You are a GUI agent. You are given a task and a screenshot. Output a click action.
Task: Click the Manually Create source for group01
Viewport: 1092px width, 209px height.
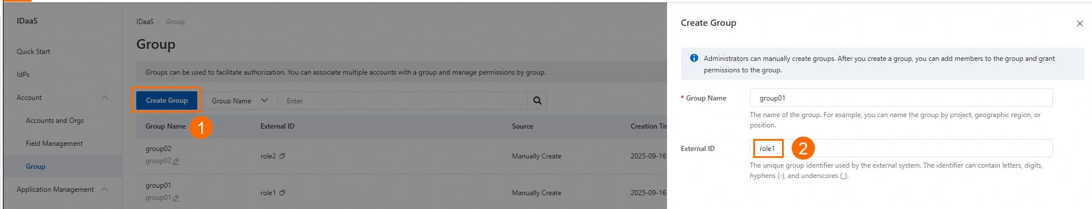point(537,193)
